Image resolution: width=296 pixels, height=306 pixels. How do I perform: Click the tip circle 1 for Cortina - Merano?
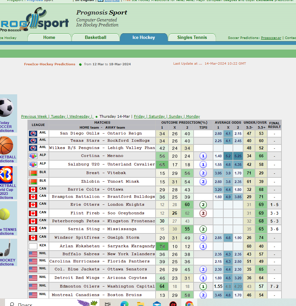click(203, 156)
